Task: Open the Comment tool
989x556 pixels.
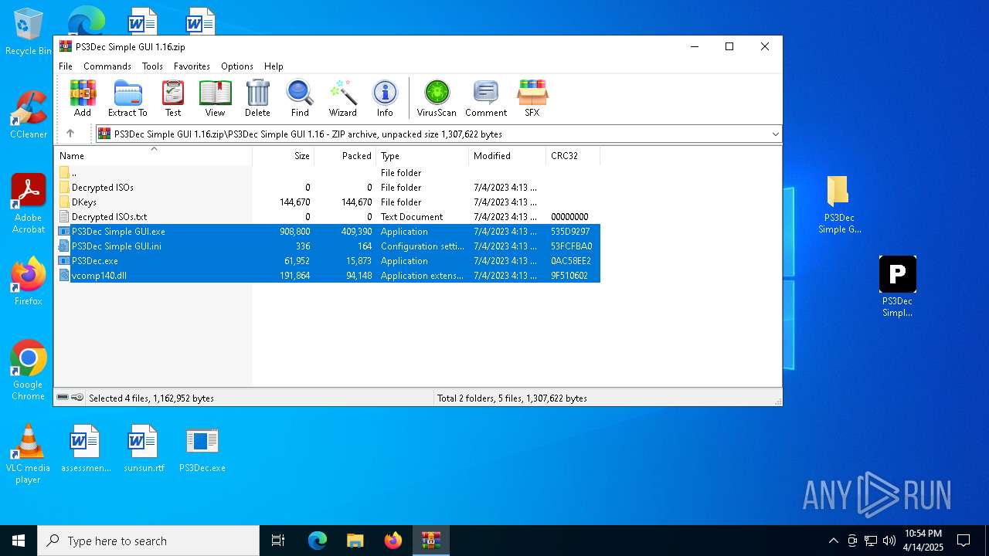Action: pyautogui.click(x=486, y=98)
